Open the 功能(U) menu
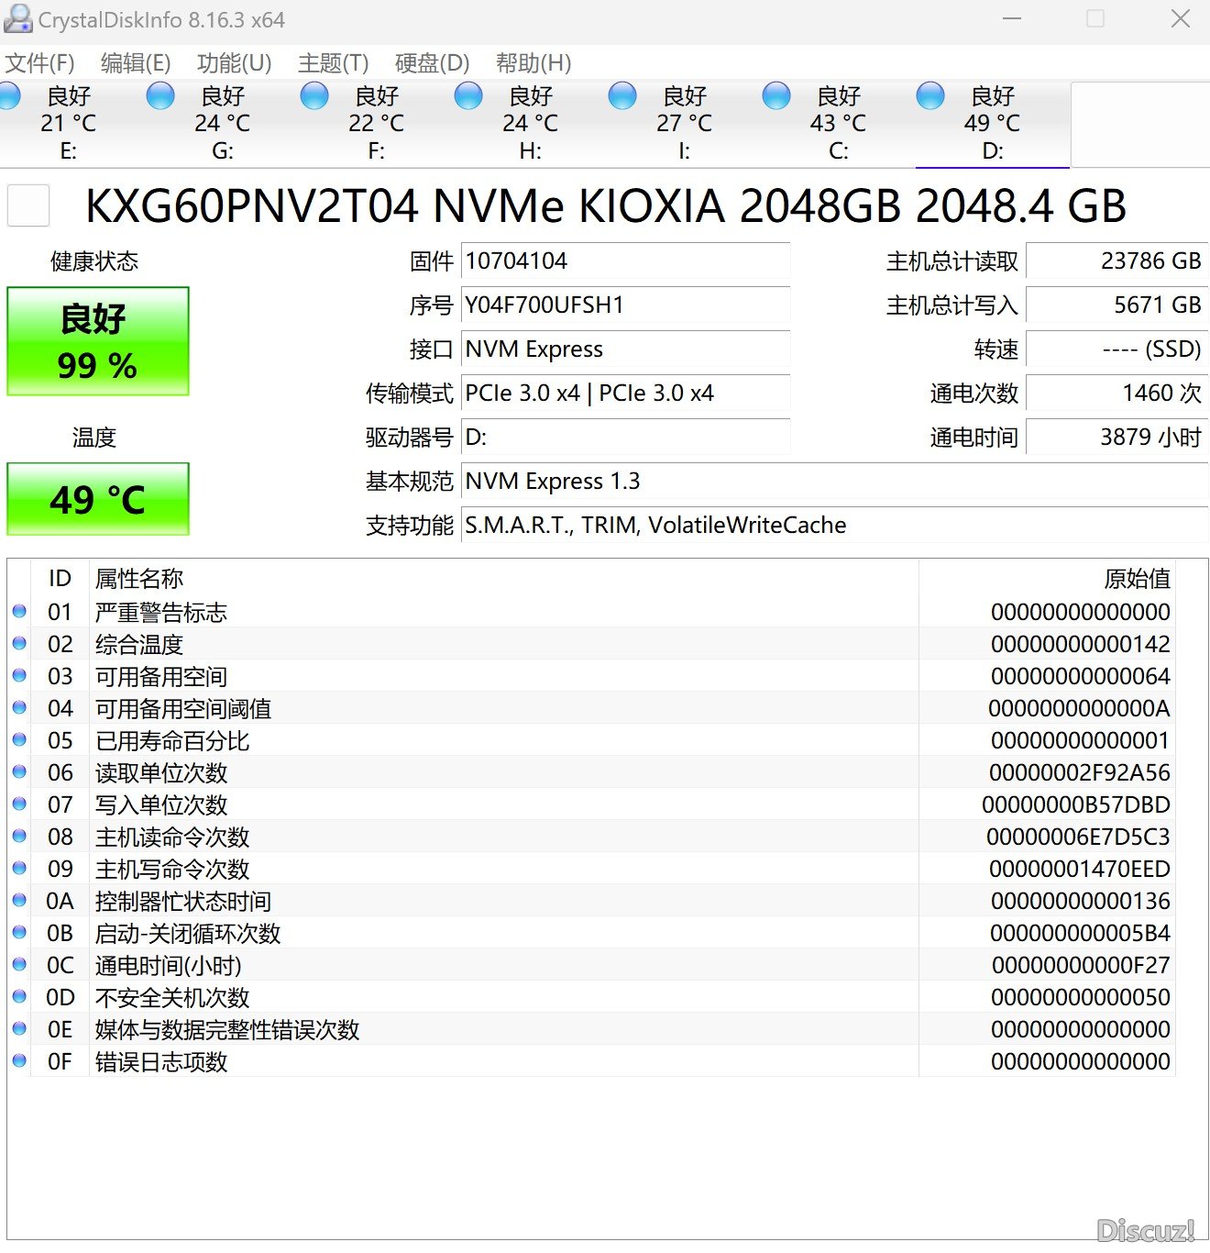1210x1253 pixels. [x=235, y=63]
